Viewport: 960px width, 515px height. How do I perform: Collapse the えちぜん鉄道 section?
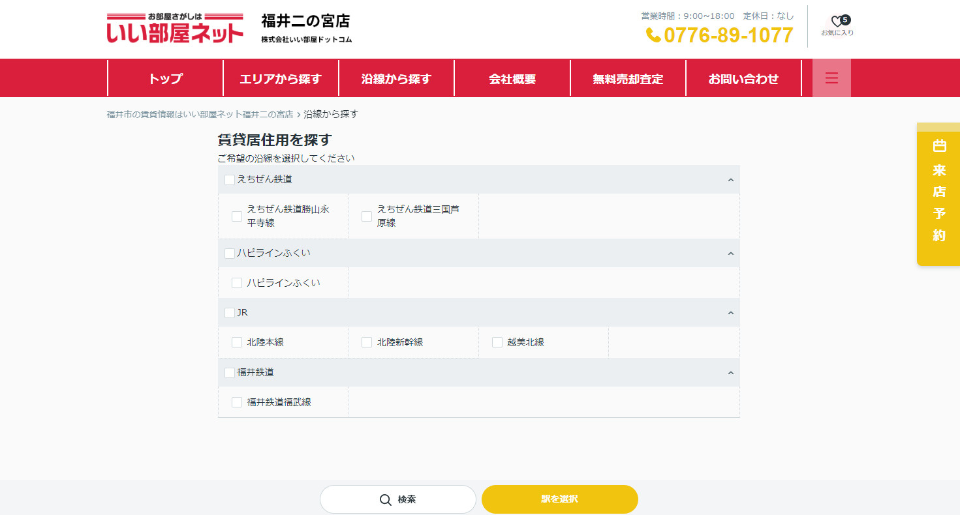tap(730, 180)
